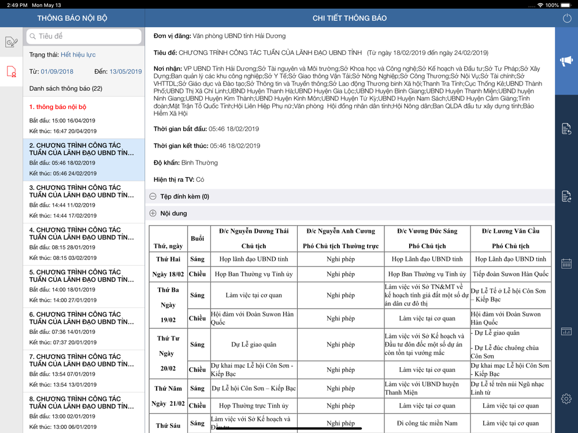Tap the 2:49 PM clock in status bar

(17, 5)
